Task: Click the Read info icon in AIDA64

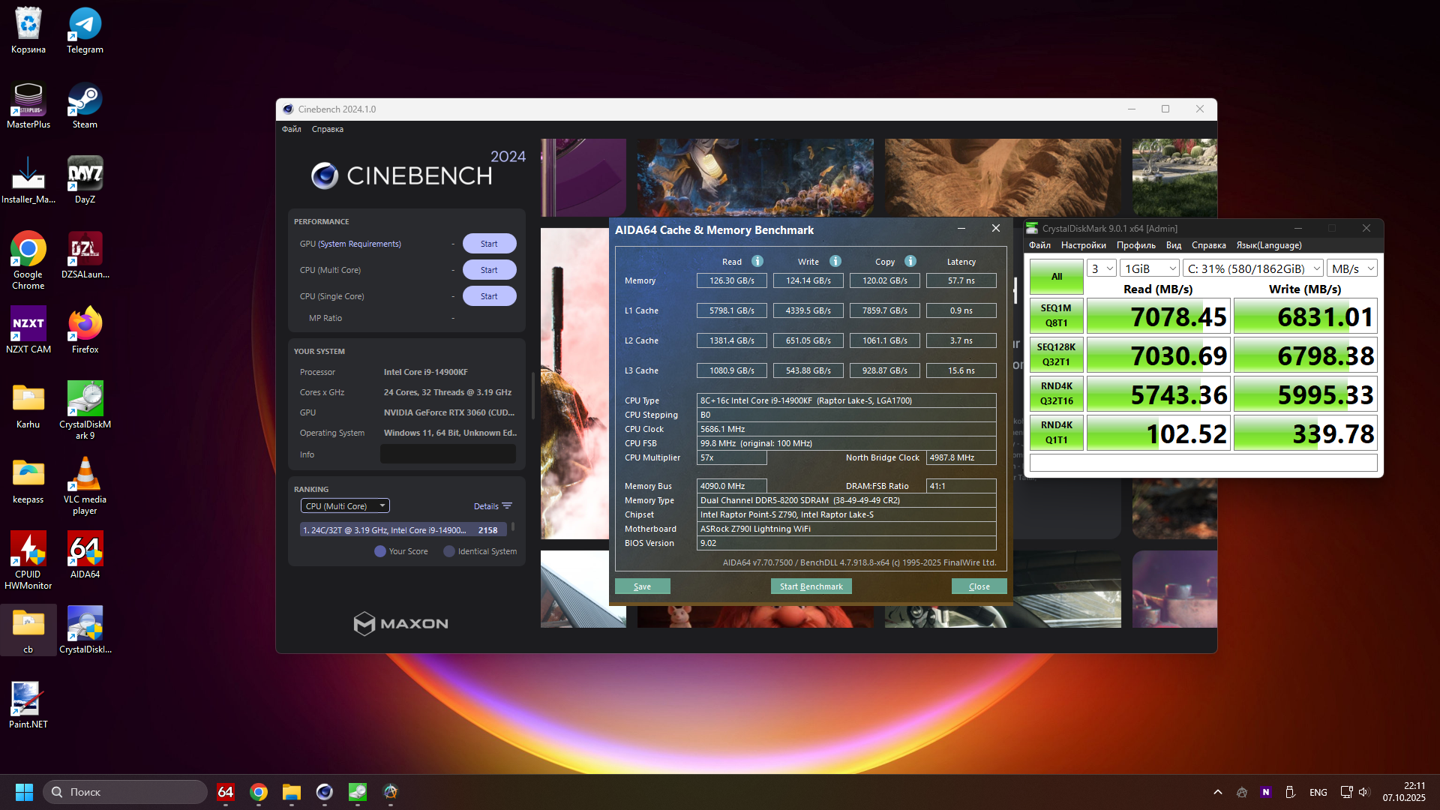Action: click(757, 261)
